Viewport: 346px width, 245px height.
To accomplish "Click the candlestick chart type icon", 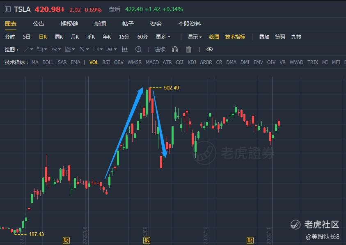I will point(125,49).
